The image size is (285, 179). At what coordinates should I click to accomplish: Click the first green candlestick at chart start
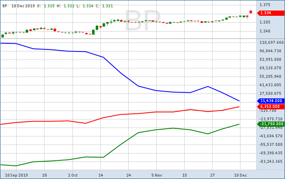(2, 36)
